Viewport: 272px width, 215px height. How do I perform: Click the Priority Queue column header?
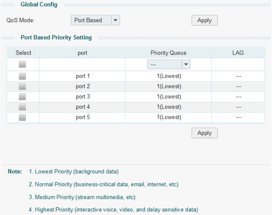coord(169,53)
